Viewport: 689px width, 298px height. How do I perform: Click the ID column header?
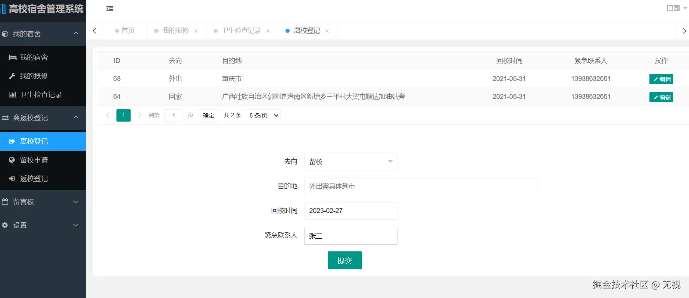117,61
